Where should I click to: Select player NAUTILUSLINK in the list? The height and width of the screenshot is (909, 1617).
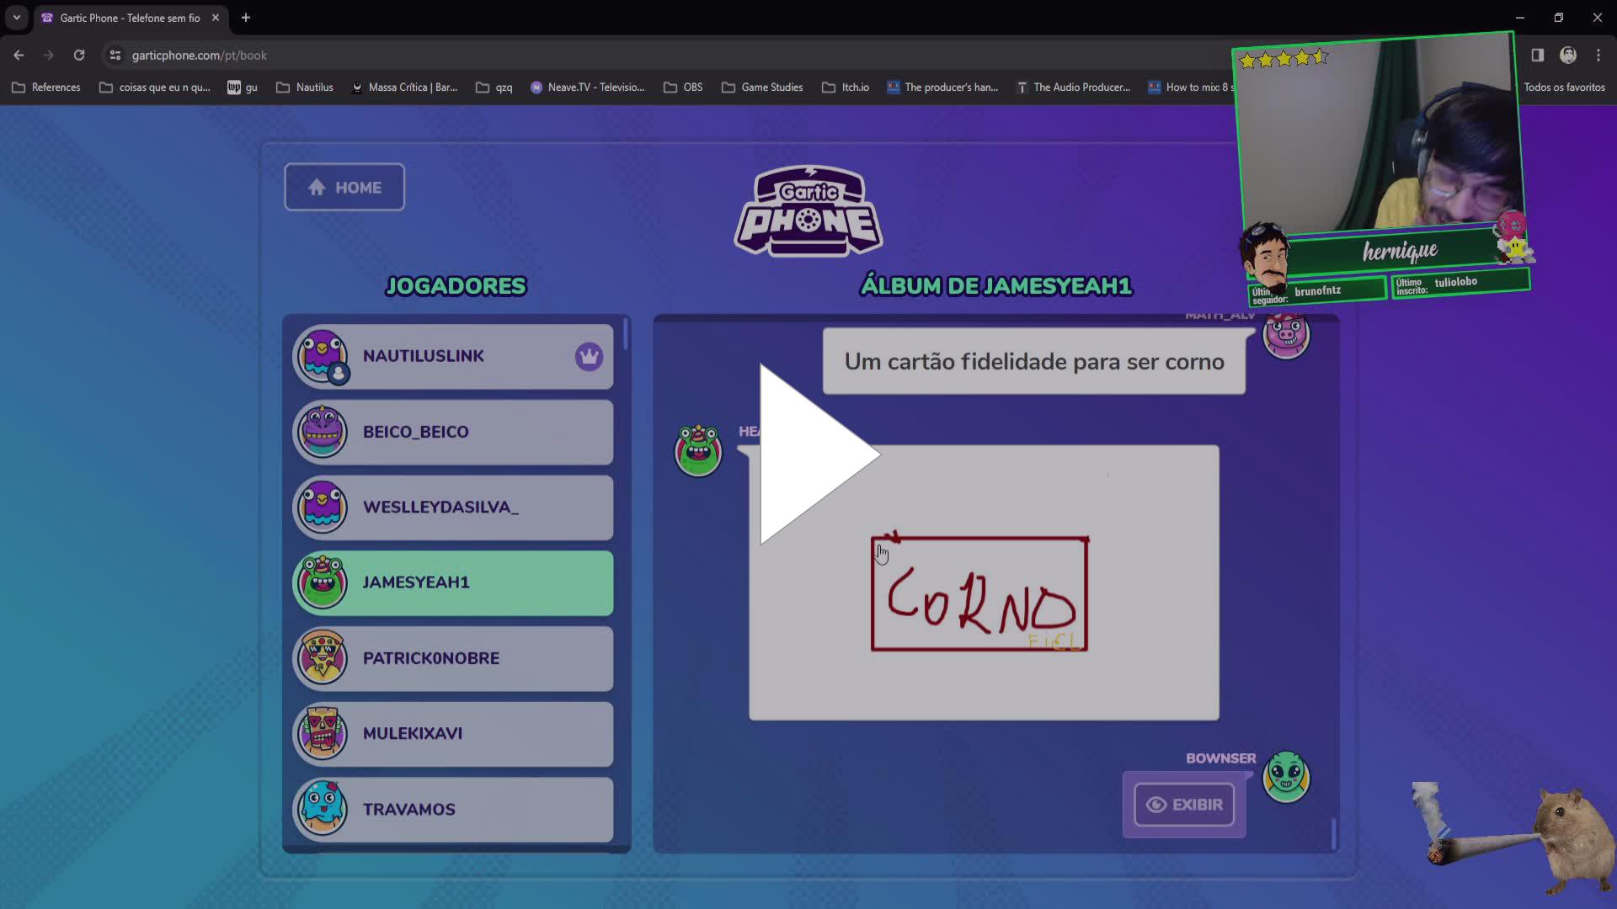453,356
